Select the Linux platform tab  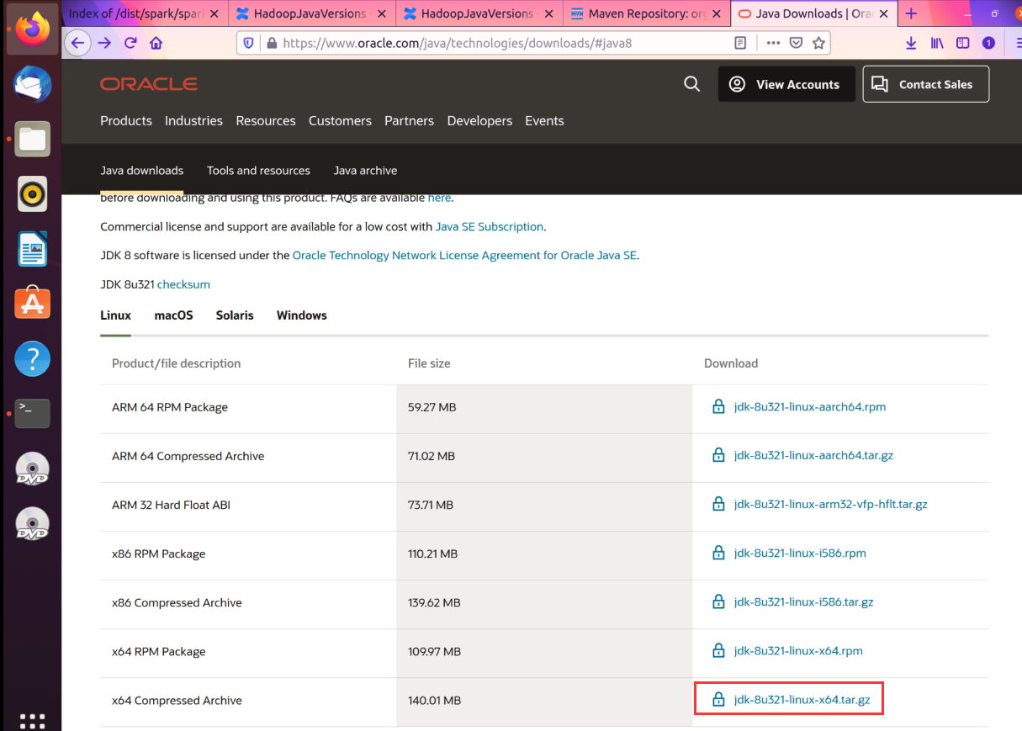point(115,315)
